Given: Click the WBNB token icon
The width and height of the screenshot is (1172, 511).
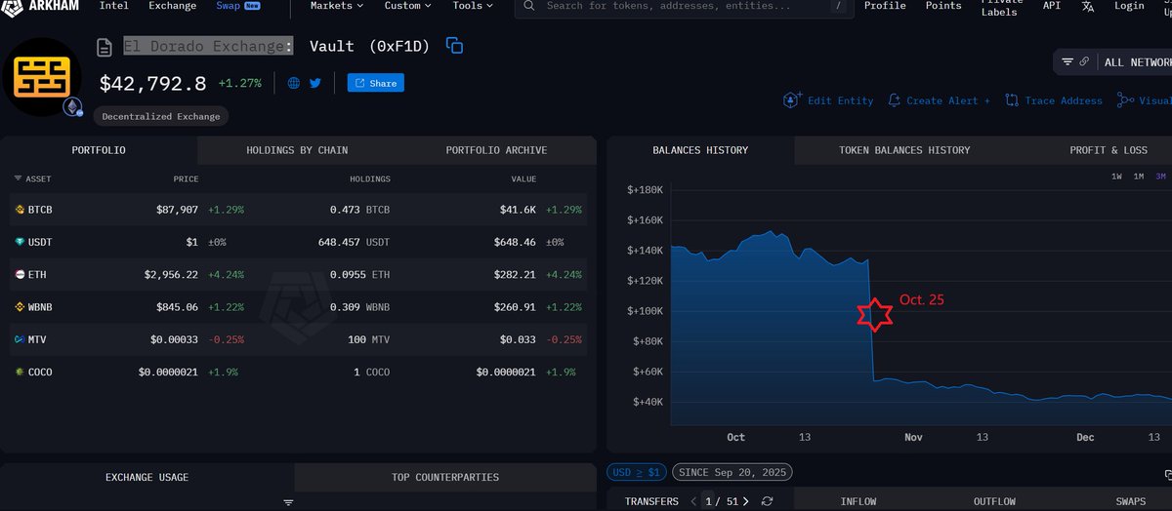Looking at the screenshot, I should pos(19,307).
